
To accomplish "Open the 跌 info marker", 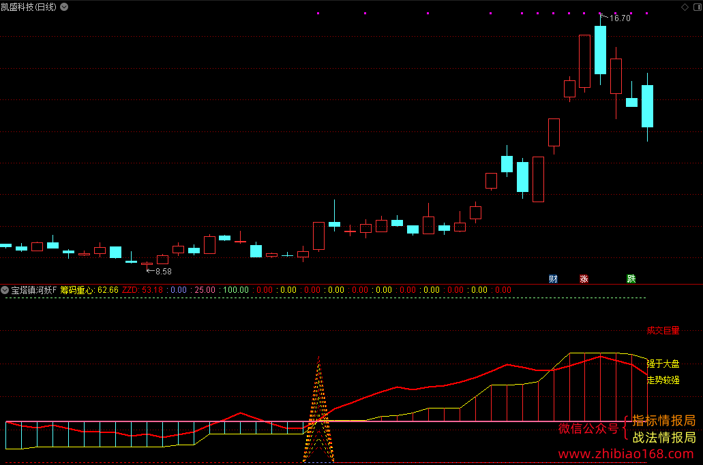I will 631,279.
